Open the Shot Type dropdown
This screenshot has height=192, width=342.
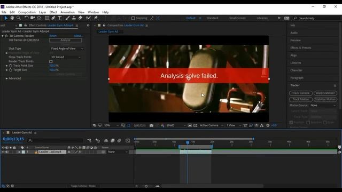[x=67, y=49]
